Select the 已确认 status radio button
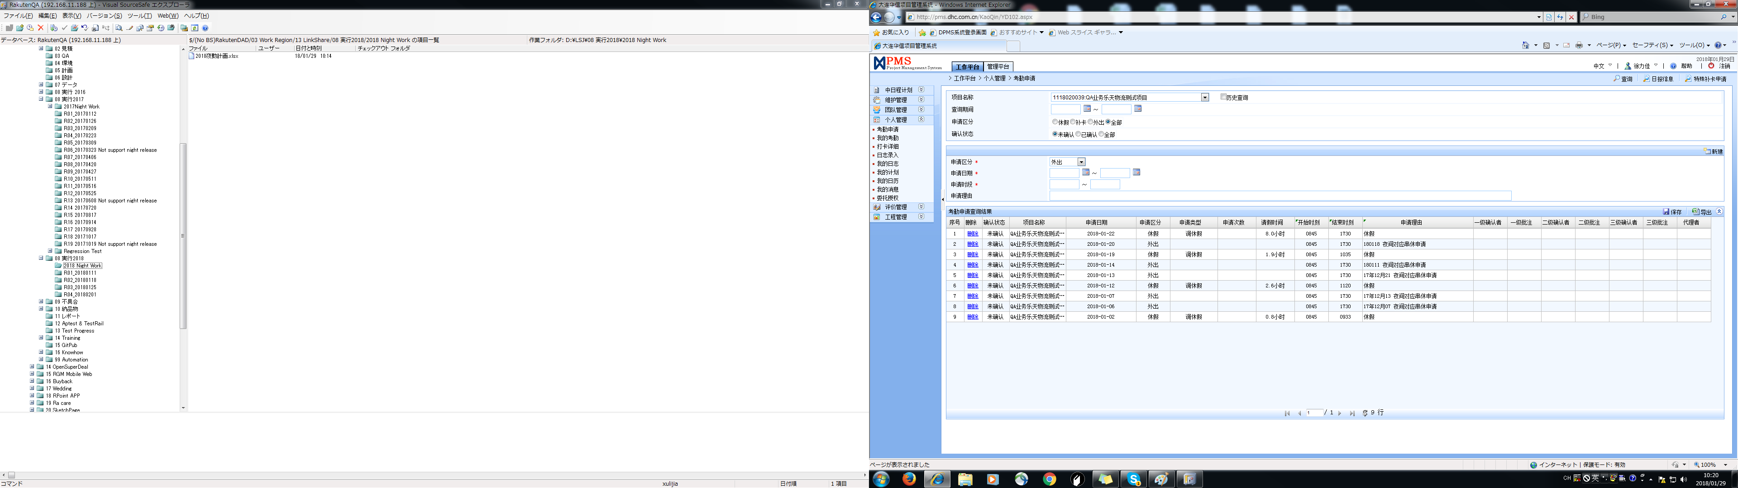The height and width of the screenshot is (488, 1738). (1078, 134)
